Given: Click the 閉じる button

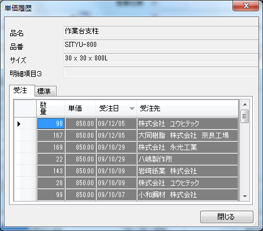Looking at the screenshot, I should point(226,217).
